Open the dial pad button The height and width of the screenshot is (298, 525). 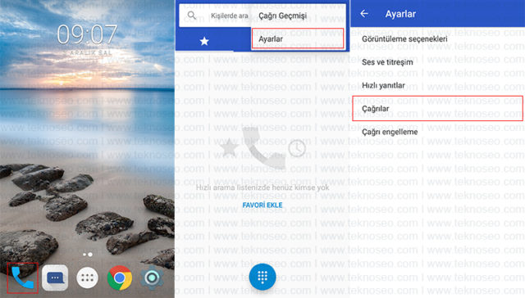[262, 277]
